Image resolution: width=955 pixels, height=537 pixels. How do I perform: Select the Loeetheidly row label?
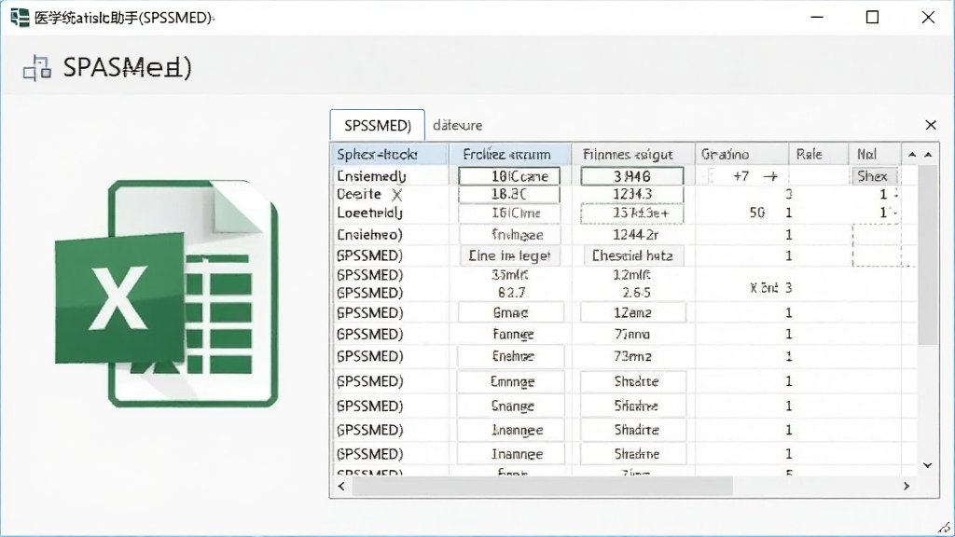[369, 213]
